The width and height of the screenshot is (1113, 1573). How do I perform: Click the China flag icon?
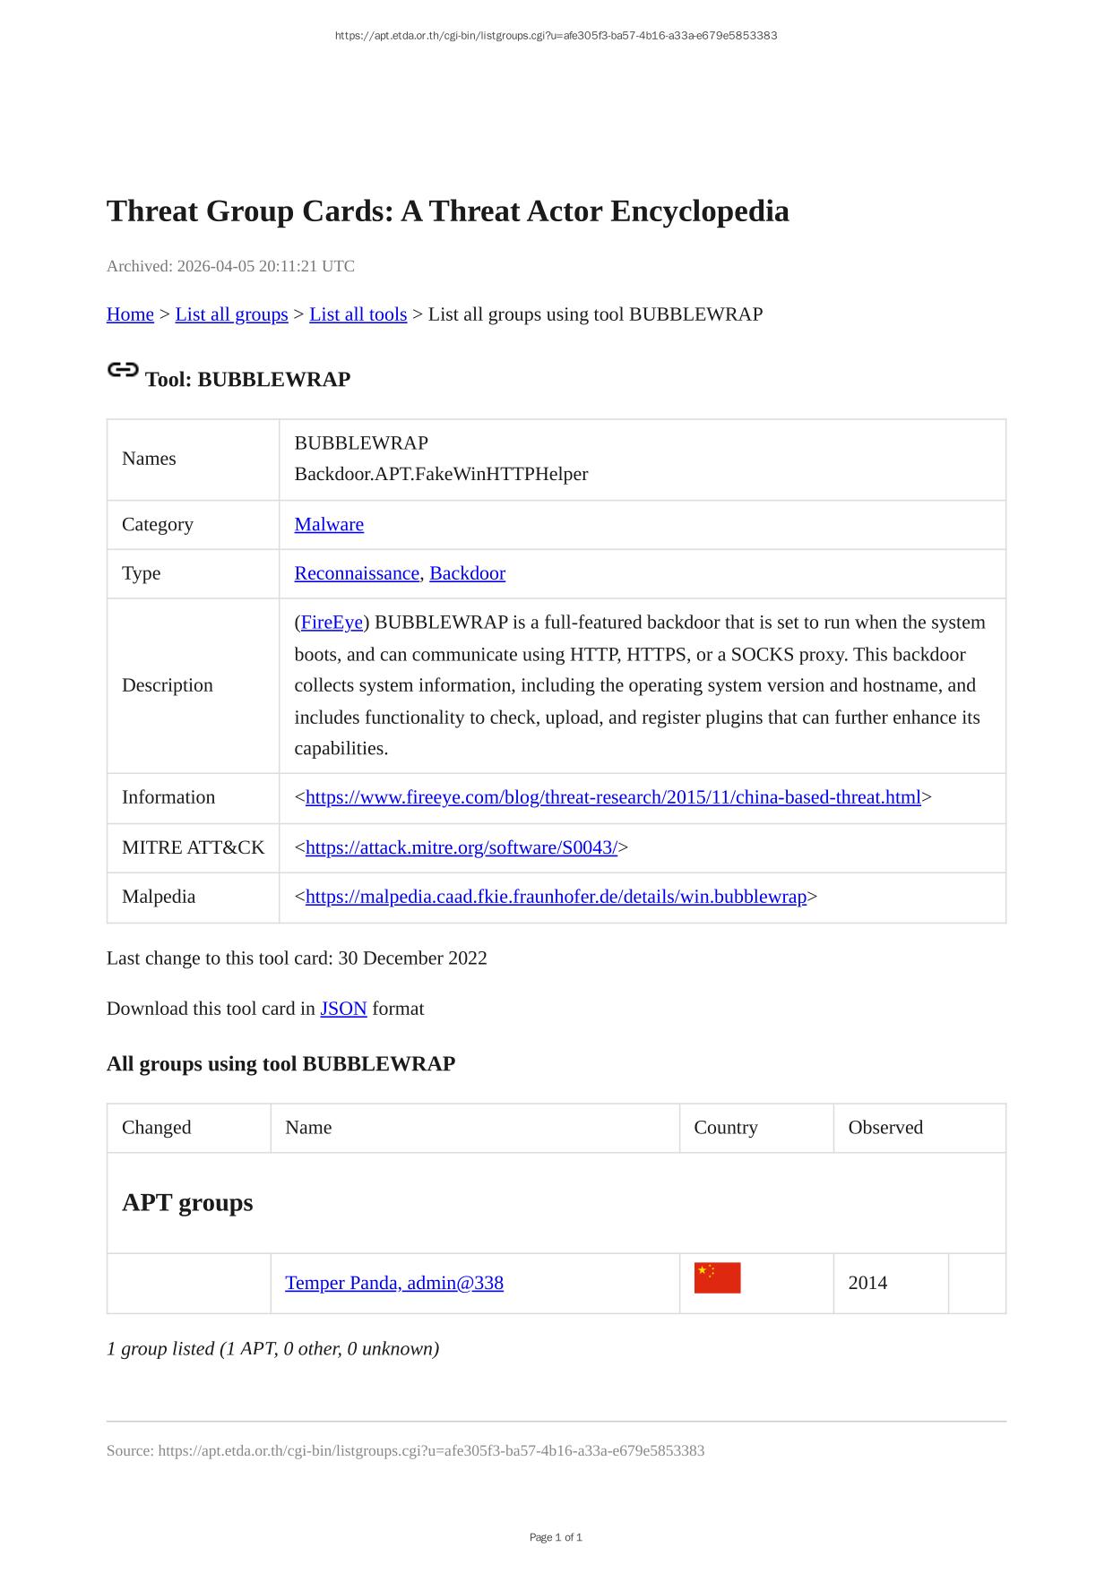tap(717, 1278)
